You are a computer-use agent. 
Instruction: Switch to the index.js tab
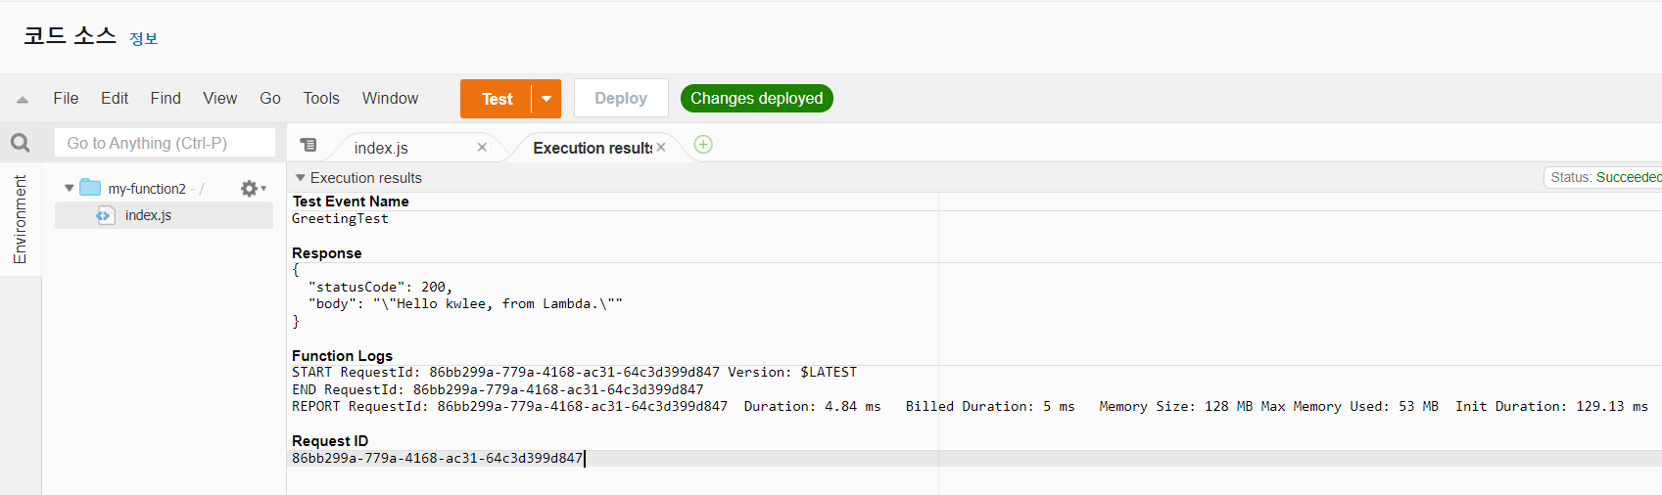[x=381, y=148]
